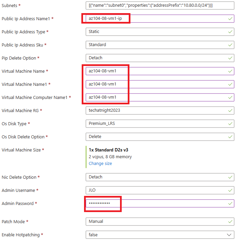Image resolution: width=236 pixels, height=241 pixels.
Task: Select the 1x Standard D2s v3 size summary
Action: (108, 150)
